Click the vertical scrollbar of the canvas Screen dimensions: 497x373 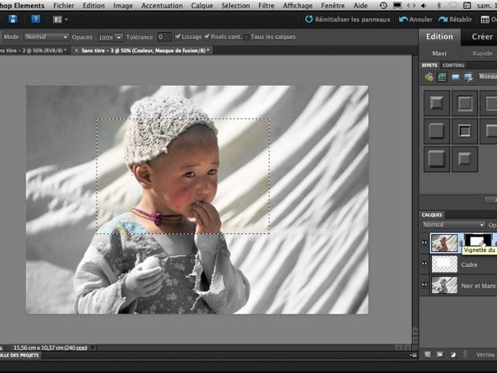click(x=415, y=200)
